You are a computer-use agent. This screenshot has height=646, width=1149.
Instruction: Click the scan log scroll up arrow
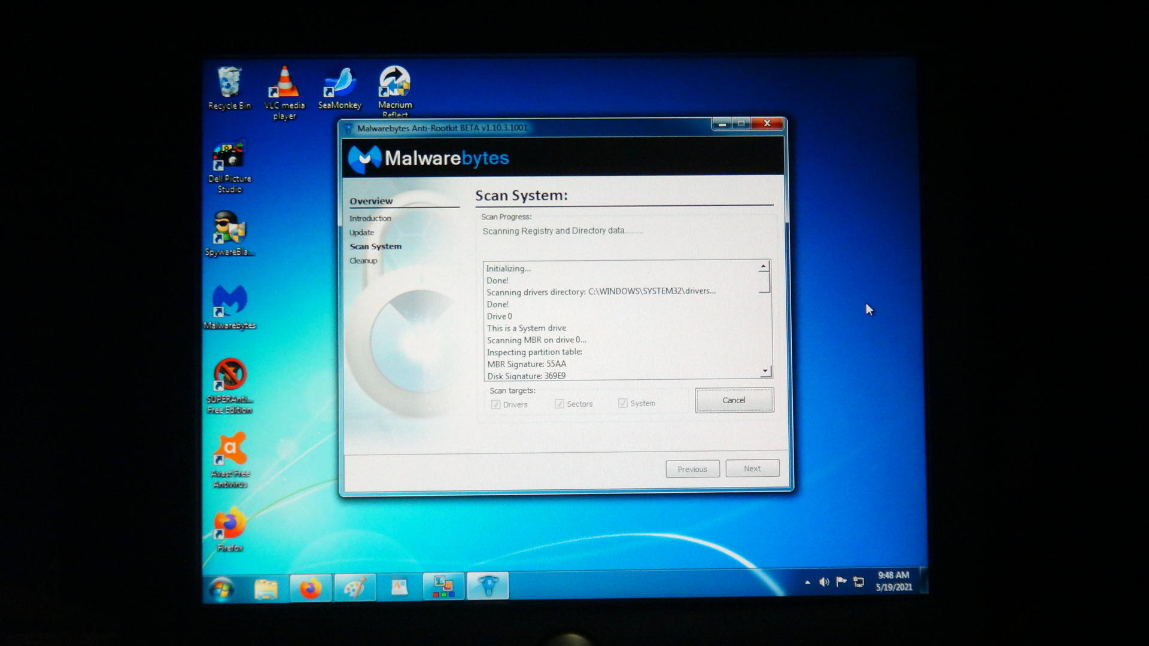(764, 267)
